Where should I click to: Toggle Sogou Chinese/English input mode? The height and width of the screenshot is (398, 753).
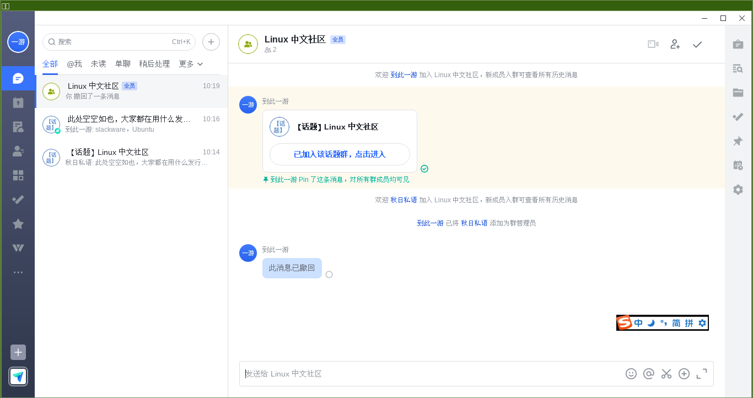[638, 323]
